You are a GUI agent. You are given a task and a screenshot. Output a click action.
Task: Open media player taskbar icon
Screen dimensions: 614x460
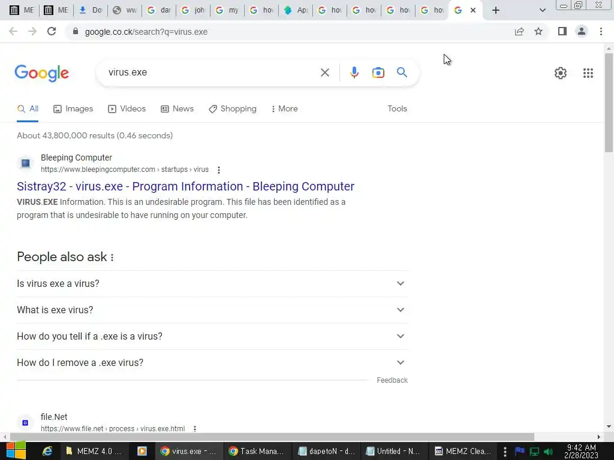pos(142,451)
